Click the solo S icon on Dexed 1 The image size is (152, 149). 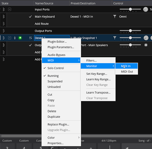[x=30, y=38]
